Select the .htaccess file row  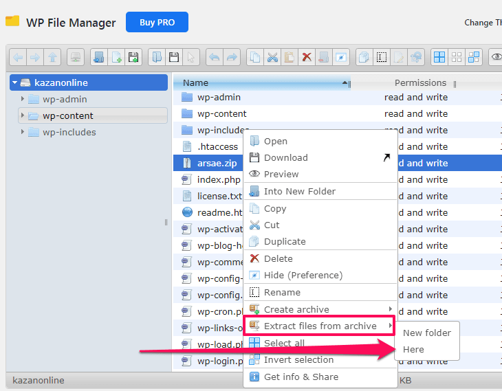210,146
